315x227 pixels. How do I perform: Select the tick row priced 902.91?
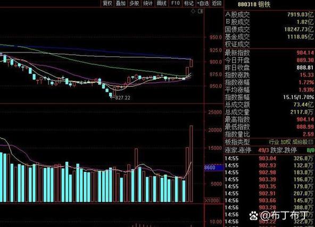pos(269,194)
